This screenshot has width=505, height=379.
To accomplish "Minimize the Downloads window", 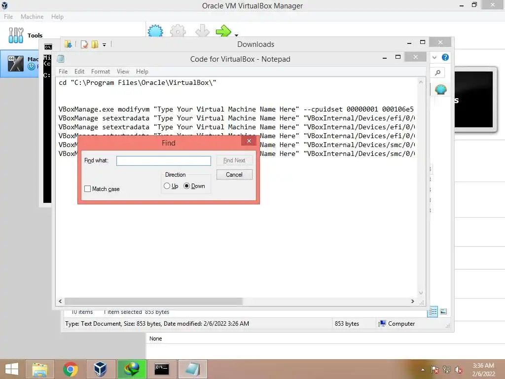I will tap(409, 42).
